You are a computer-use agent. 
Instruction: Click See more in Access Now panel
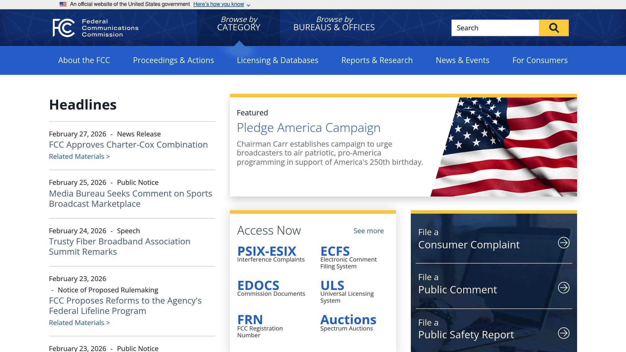[x=368, y=231]
